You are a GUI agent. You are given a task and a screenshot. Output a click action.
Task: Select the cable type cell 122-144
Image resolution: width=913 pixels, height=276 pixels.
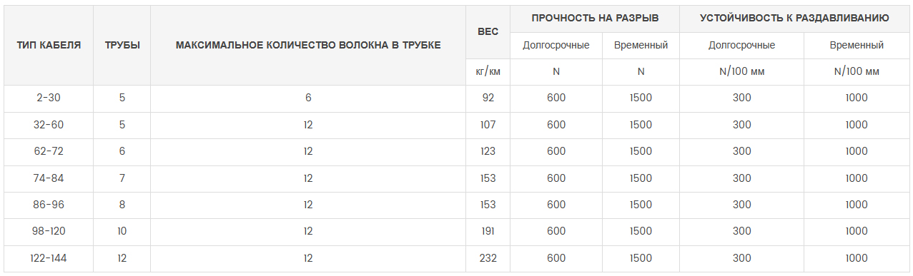click(49, 258)
